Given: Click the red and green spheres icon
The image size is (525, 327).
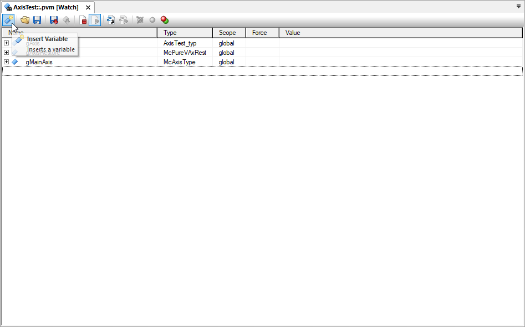Looking at the screenshot, I should 165,20.
